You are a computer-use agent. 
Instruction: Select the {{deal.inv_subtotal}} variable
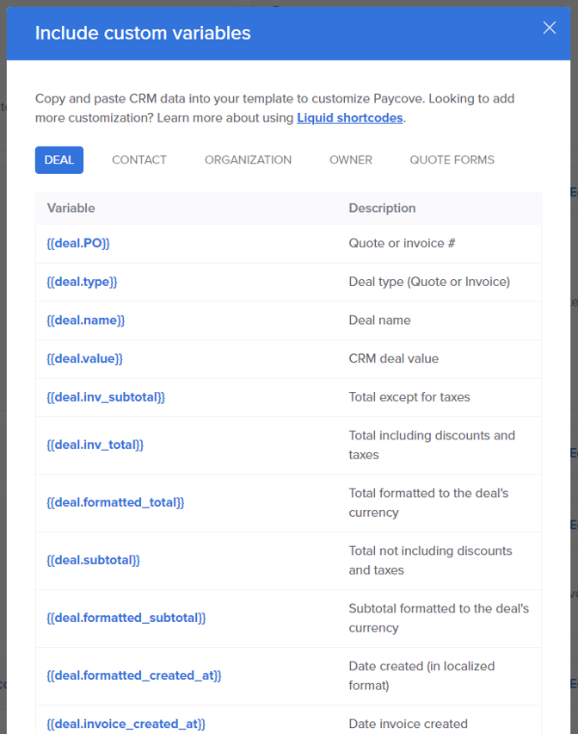point(106,397)
